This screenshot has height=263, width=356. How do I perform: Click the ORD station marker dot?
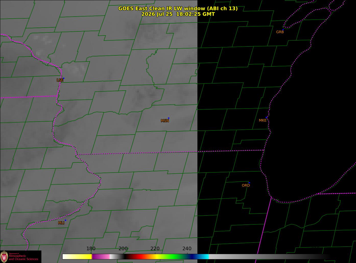pos(249,183)
